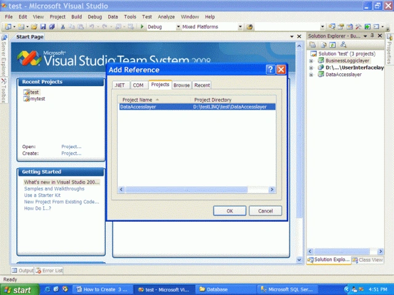Click the Save All toolbar icon
This screenshot has height=295, width=394.
pyautogui.click(x=52, y=26)
